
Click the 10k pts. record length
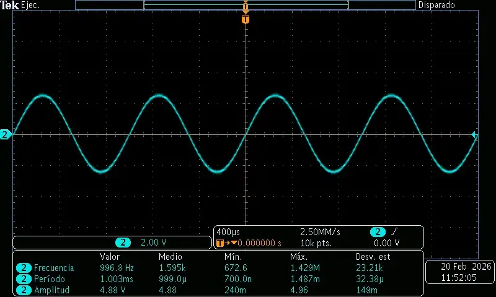coord(316,243)
